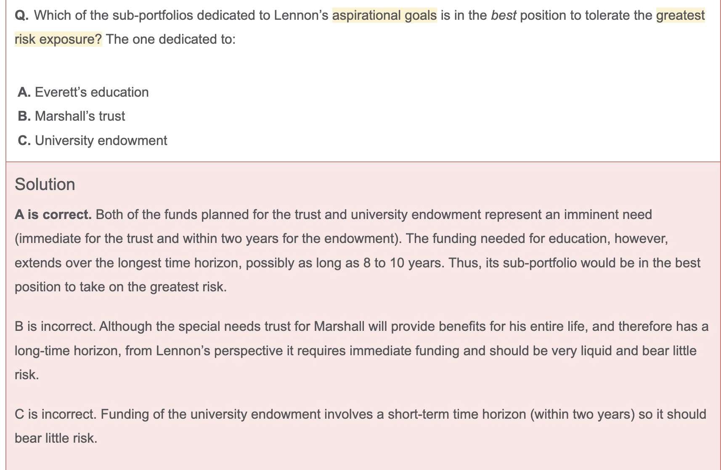Click 'position to take on the greatest risk' line
Image resolution: width=721 pixels, height=470 pixels.
click(x=120, y=287)
